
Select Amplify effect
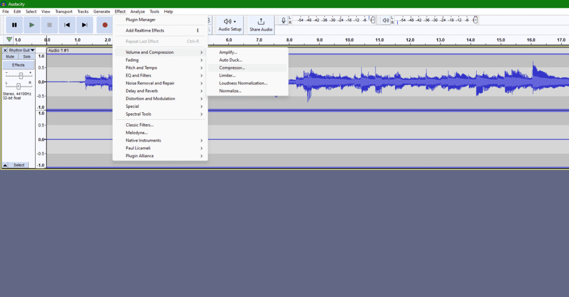point(247,52)
